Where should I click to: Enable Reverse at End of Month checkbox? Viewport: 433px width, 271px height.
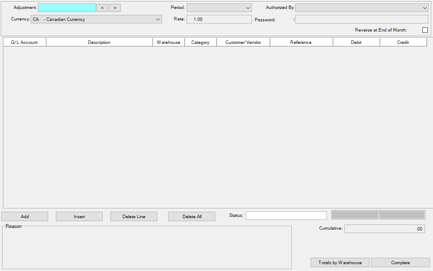[425, 30]
